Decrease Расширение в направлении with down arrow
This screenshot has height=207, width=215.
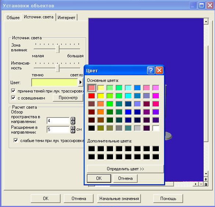click(x=73, y=131)
